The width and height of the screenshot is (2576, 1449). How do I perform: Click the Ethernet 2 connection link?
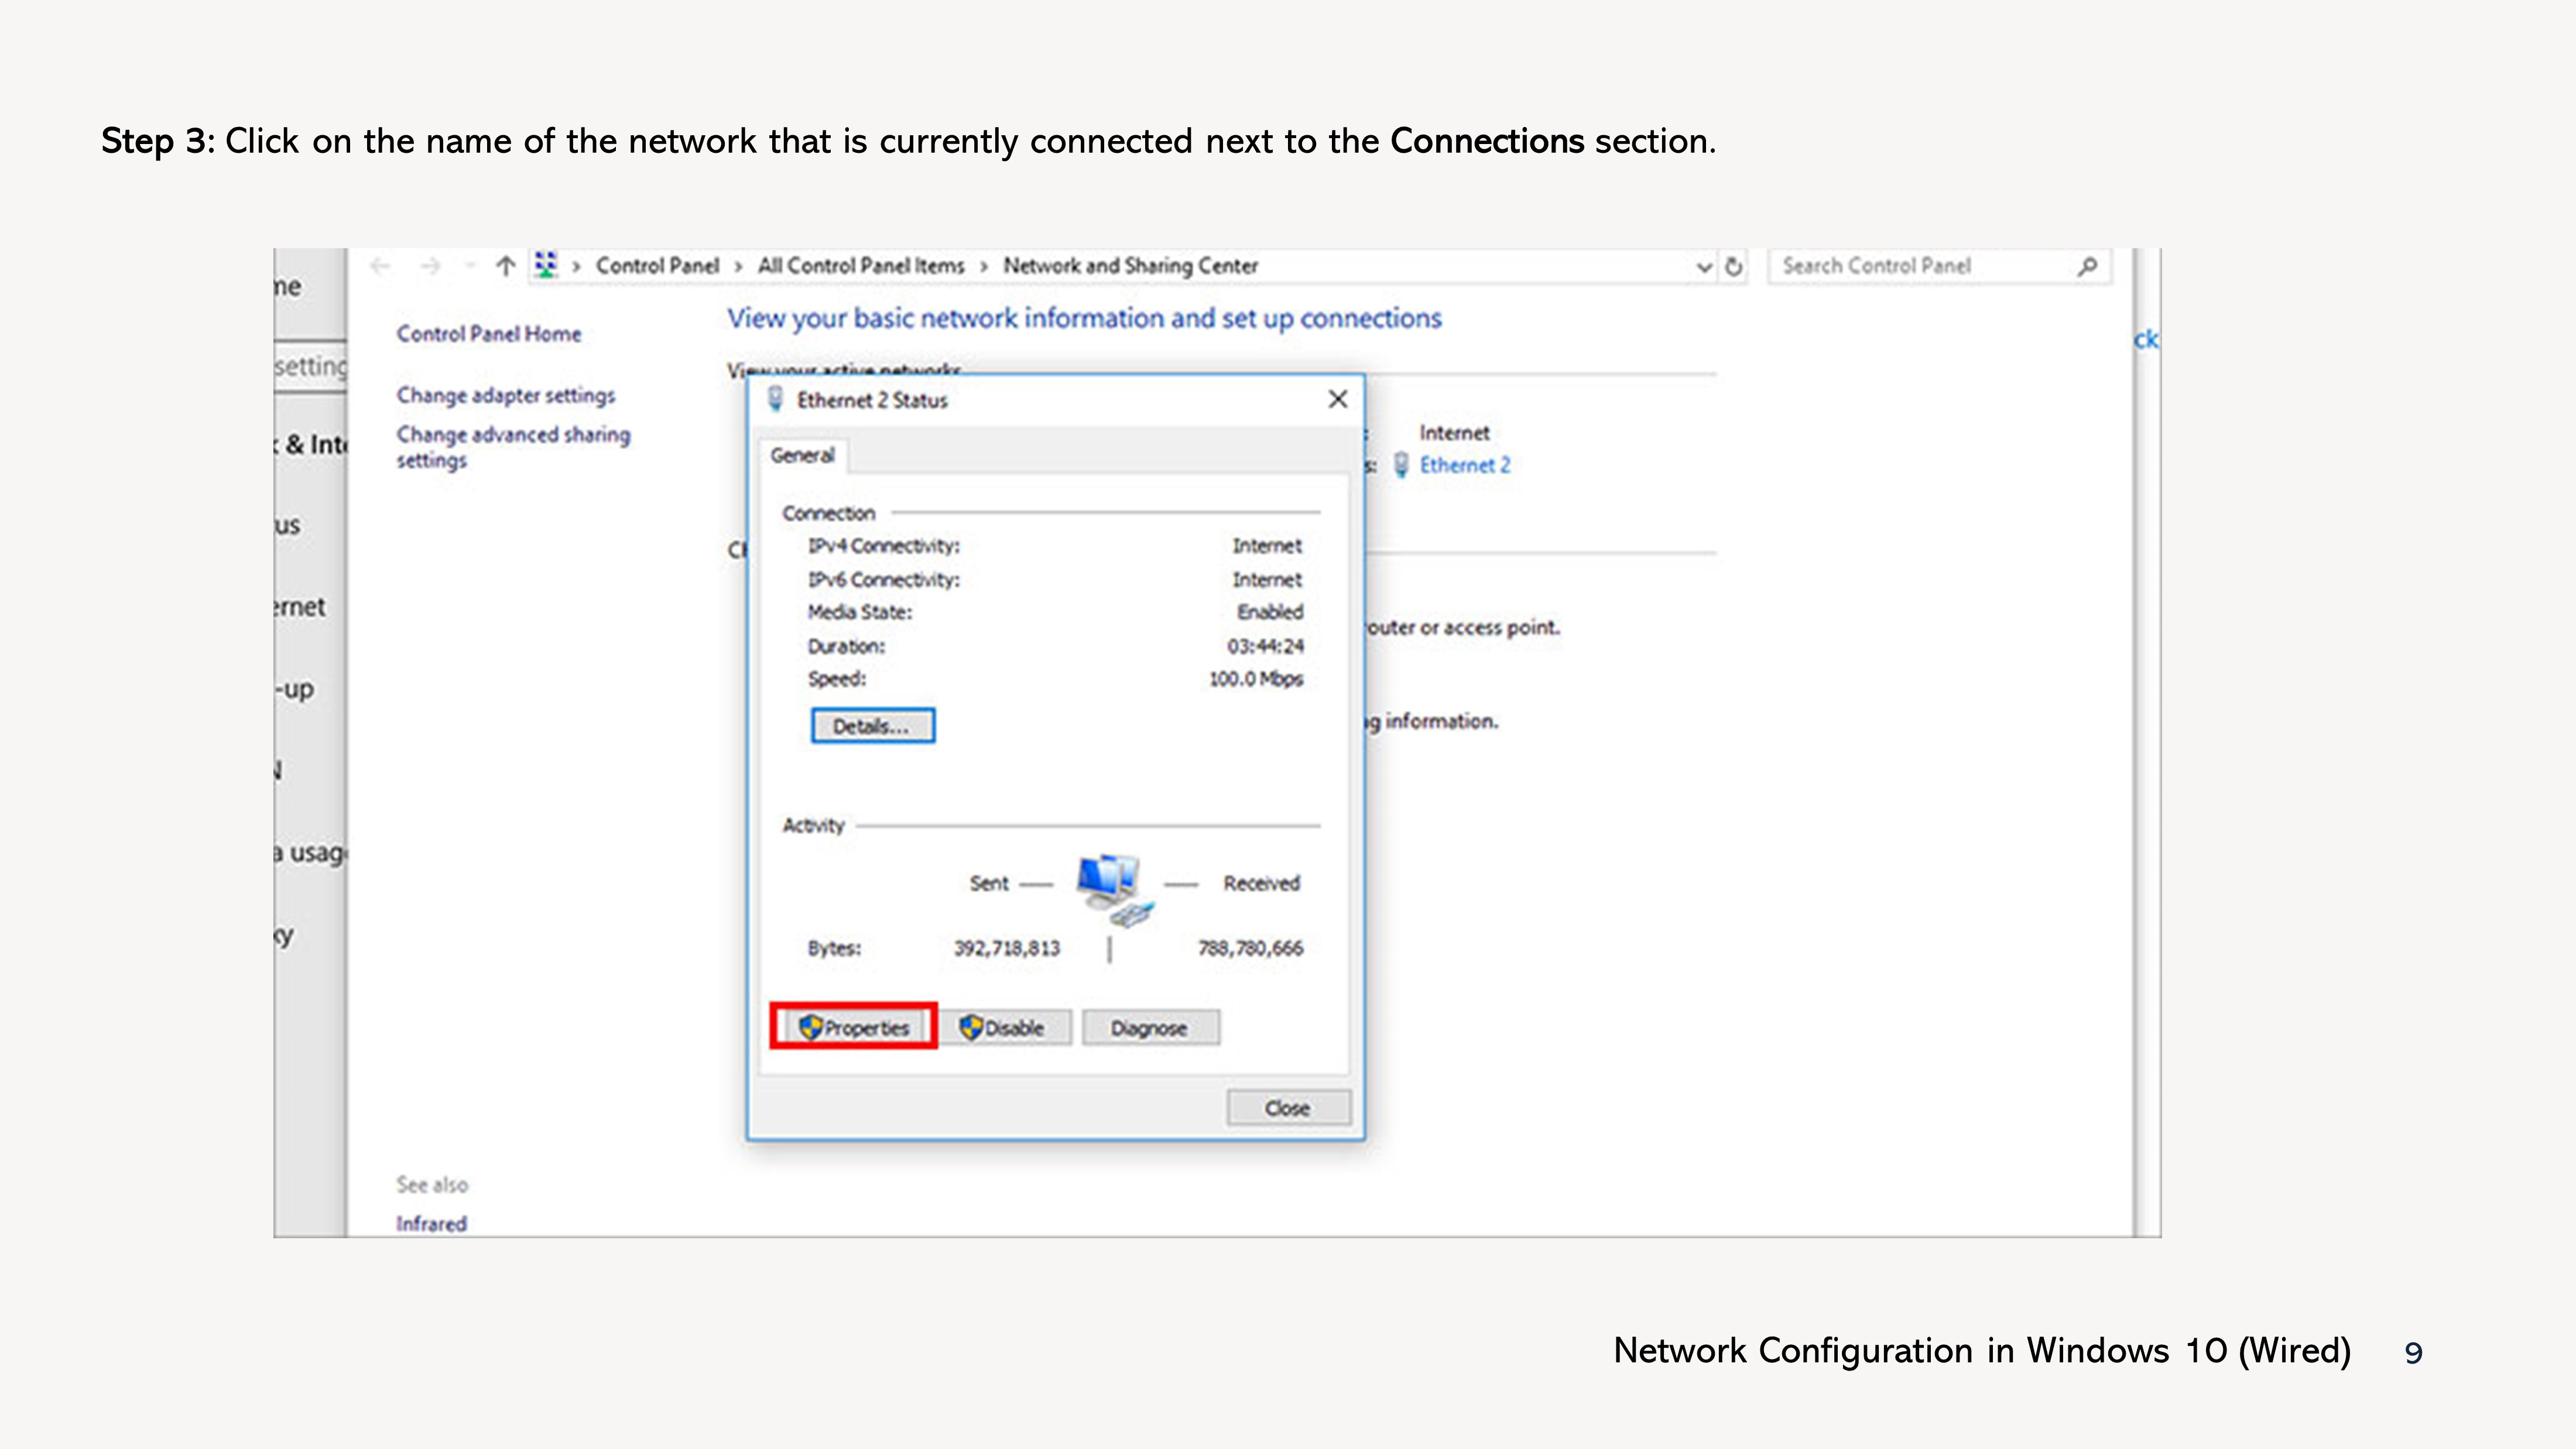click(x=1465, y=465)
